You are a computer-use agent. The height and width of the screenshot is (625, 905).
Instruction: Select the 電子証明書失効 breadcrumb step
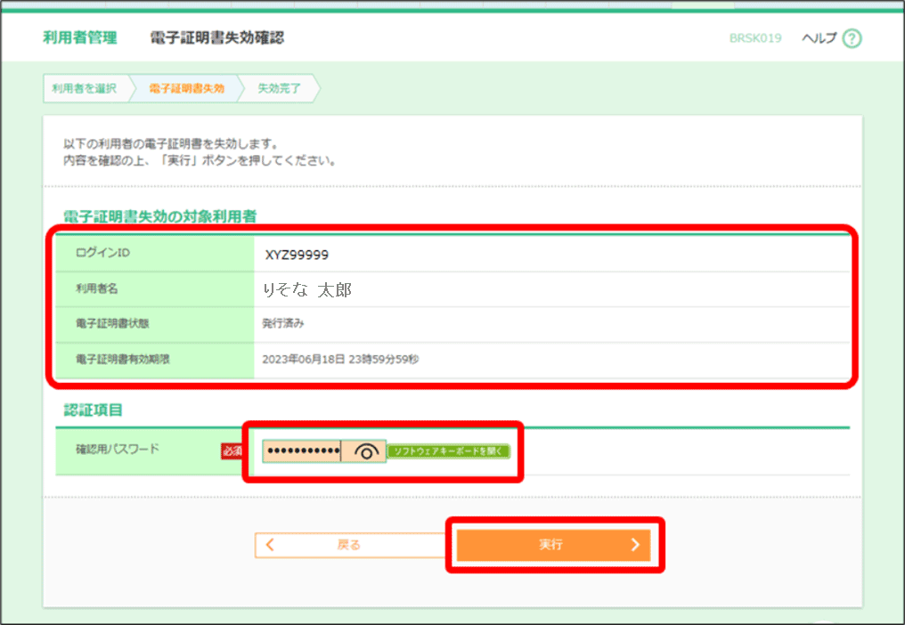[x=185, y=88]
